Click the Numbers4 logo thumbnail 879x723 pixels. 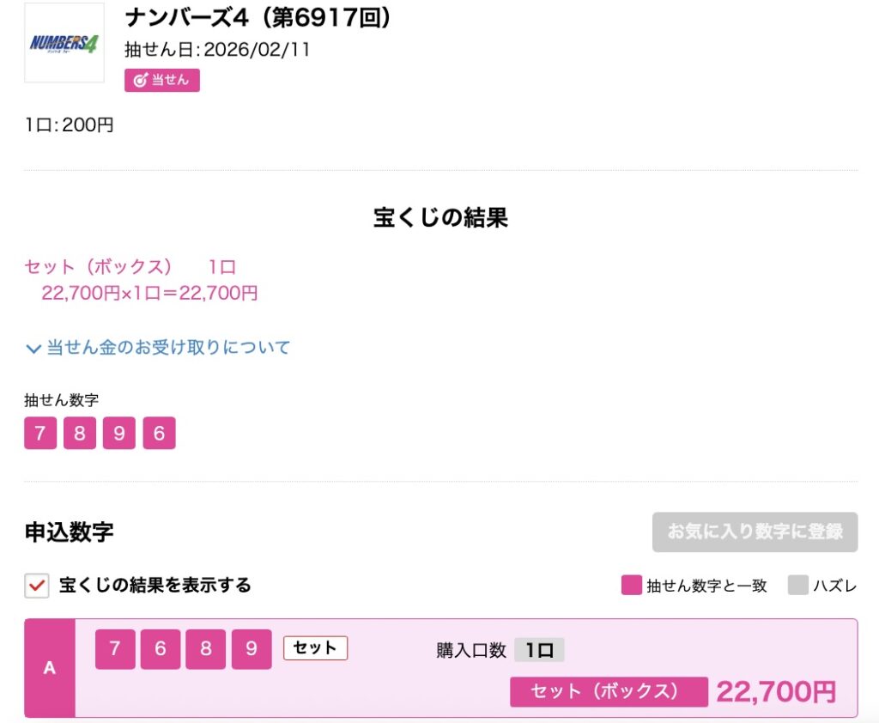[x=64, y=43]
